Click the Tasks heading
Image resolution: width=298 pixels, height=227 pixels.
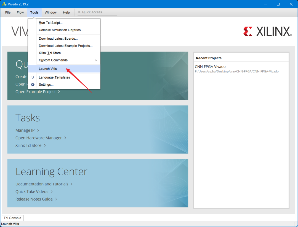[x=28, y=118]
